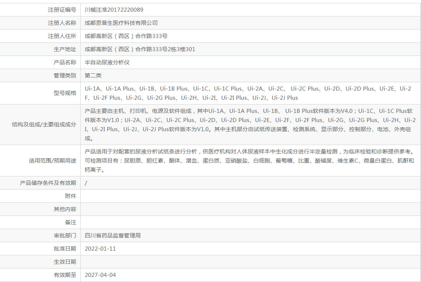
Task: Click the 产品储存条件及有效期 label
Action: click(x=48, y=183)
